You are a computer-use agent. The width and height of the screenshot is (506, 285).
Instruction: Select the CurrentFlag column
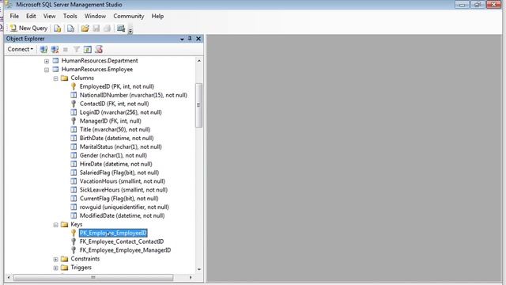tap(119, 199)
